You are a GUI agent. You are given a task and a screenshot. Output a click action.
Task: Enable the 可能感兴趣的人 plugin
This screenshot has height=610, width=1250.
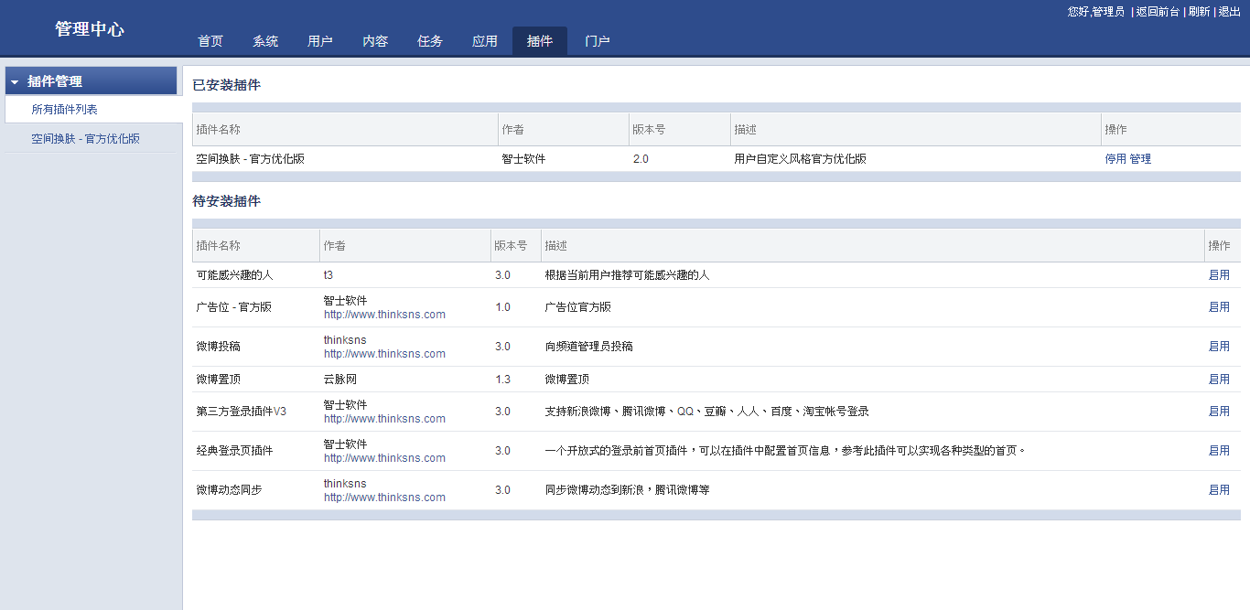(x=1219, y=275)
